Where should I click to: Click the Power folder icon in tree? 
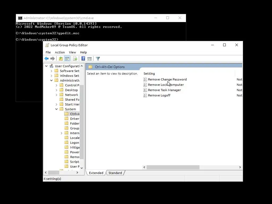click(66, 152)
